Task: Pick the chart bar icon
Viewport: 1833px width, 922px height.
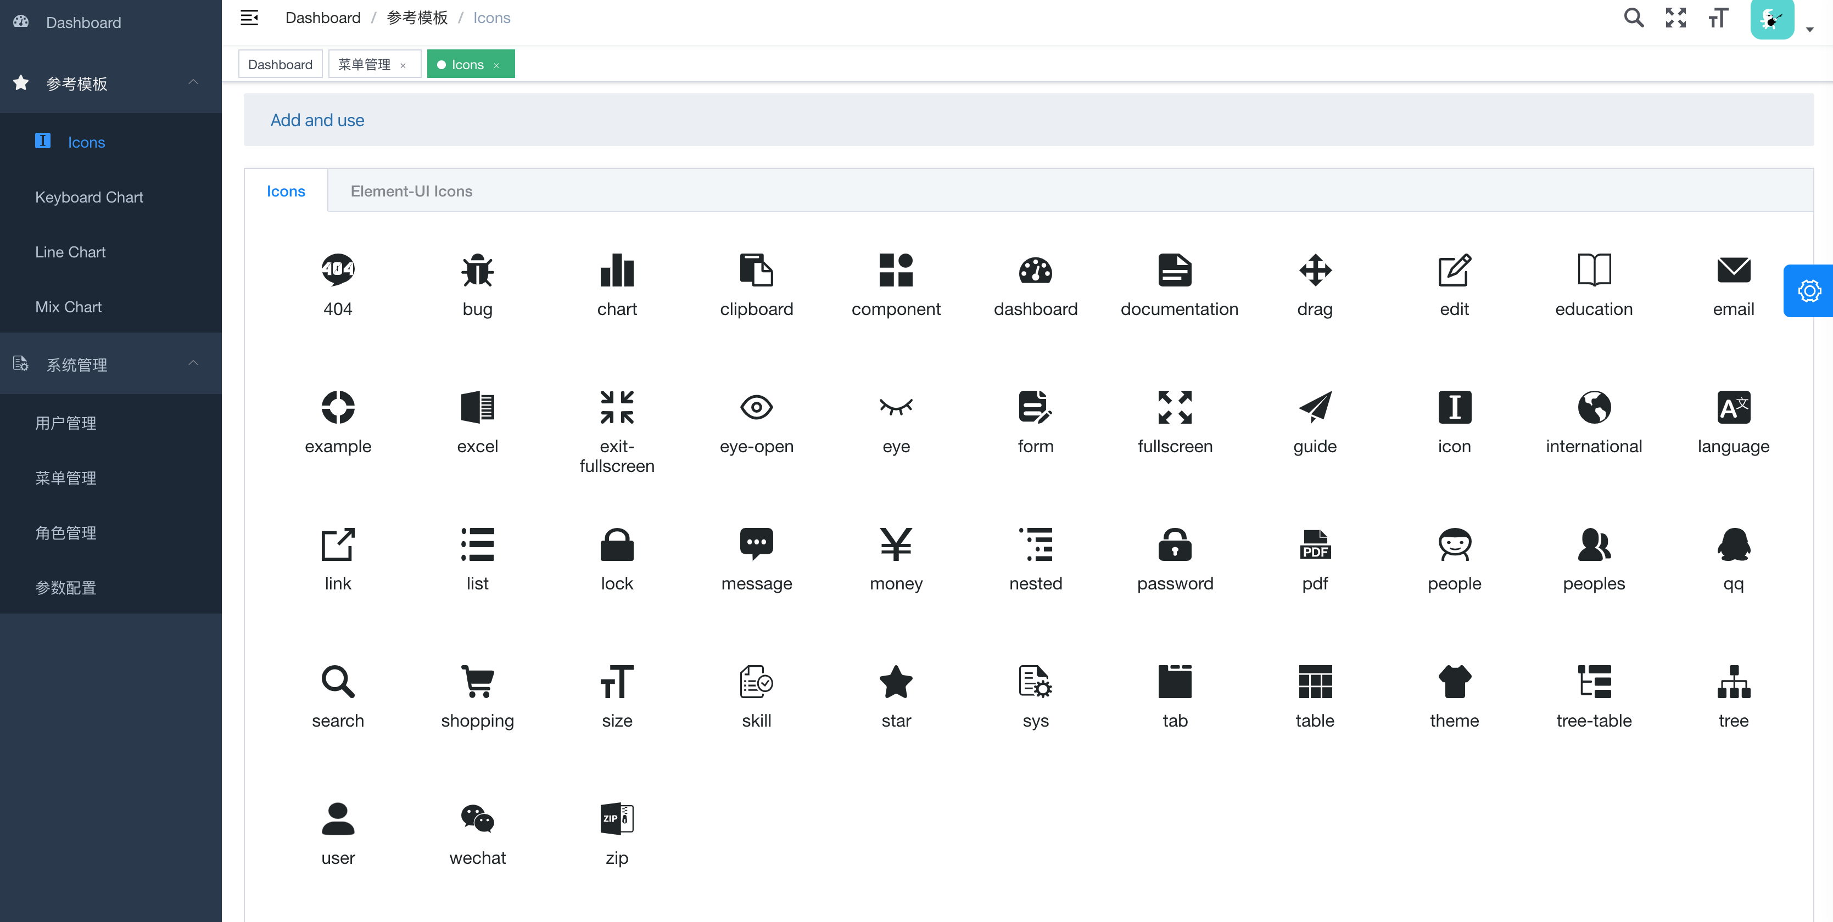Action: (x=617, y=271)
